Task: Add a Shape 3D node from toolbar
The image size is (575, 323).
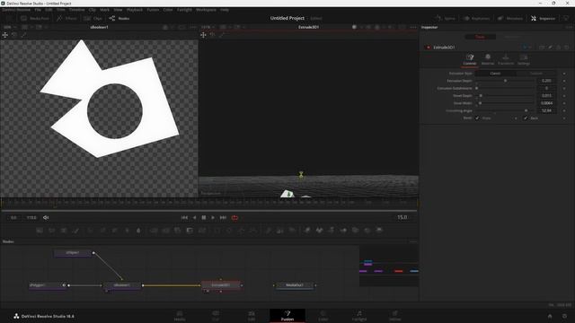Action: 320,231
